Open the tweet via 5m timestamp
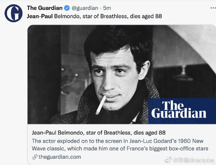Screen dimensions: 216x165 tap(107, 8)
